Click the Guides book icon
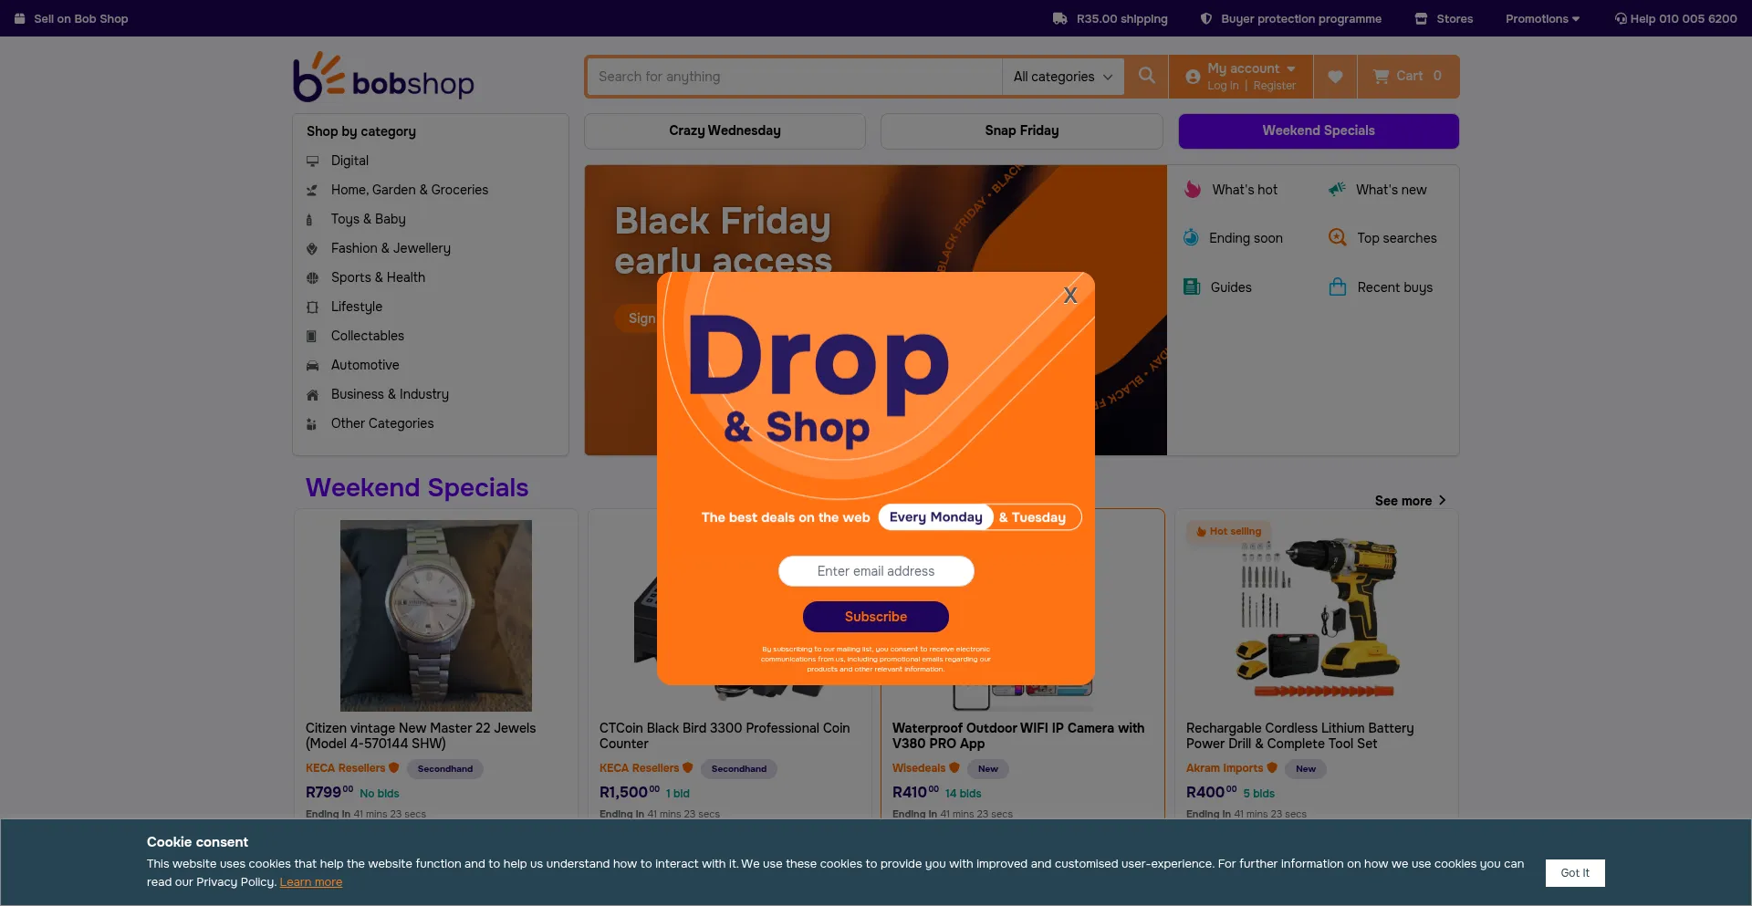The image size is (1752, 906). click(1192, 286)
